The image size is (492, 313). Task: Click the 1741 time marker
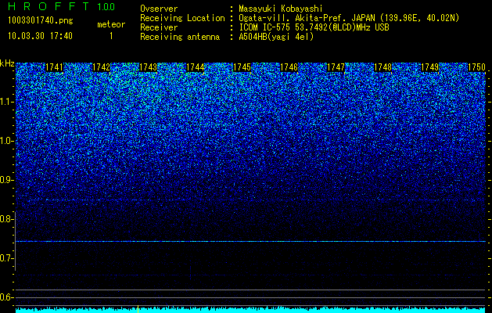click(x=54, y=67)
